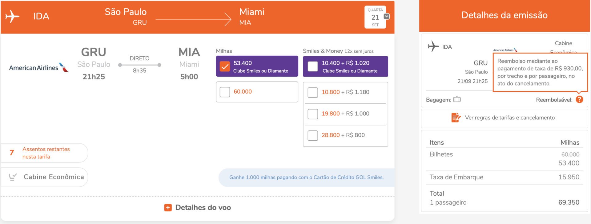The width and height of the screenshot is (591, 224).
Task: Select the 60.000 miles fare checkbox
Action: point(225,92)
